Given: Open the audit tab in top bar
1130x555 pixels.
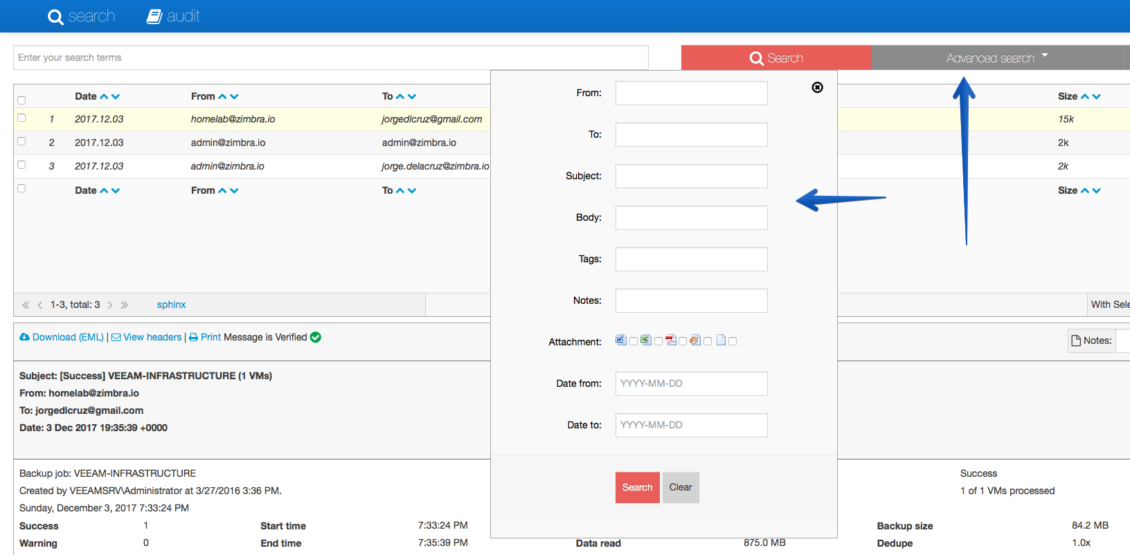Looking at the screenshot, I should click(x=173, y=16).
